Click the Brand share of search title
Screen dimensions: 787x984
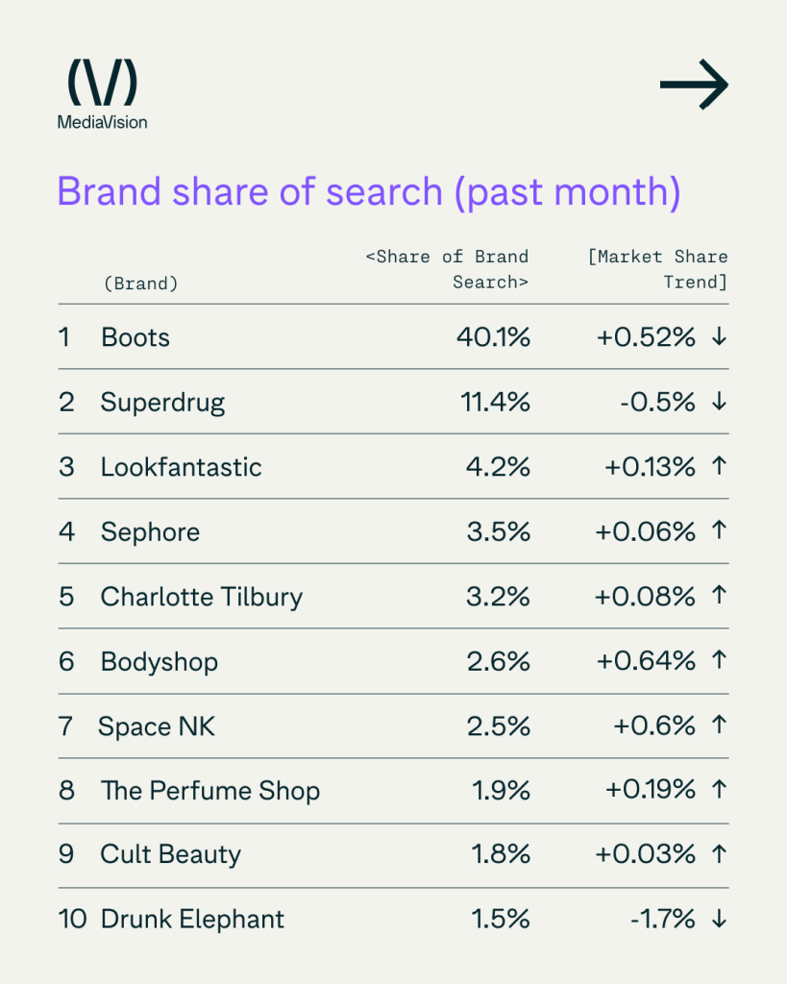click(x=369, y=191)
